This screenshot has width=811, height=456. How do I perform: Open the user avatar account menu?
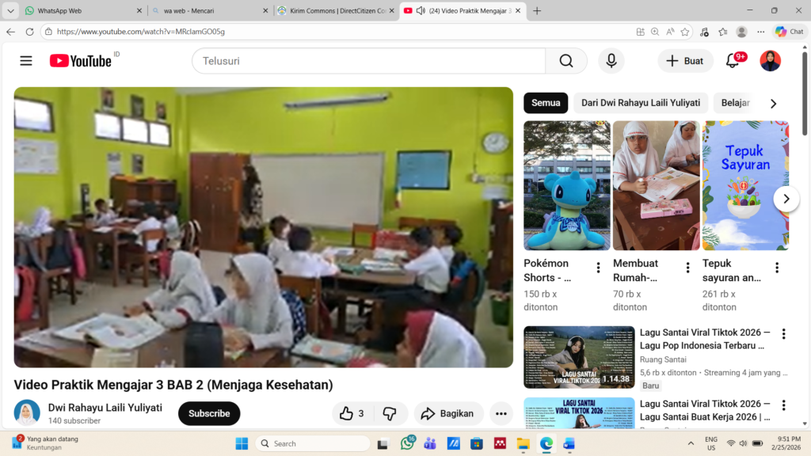point(770,61)
